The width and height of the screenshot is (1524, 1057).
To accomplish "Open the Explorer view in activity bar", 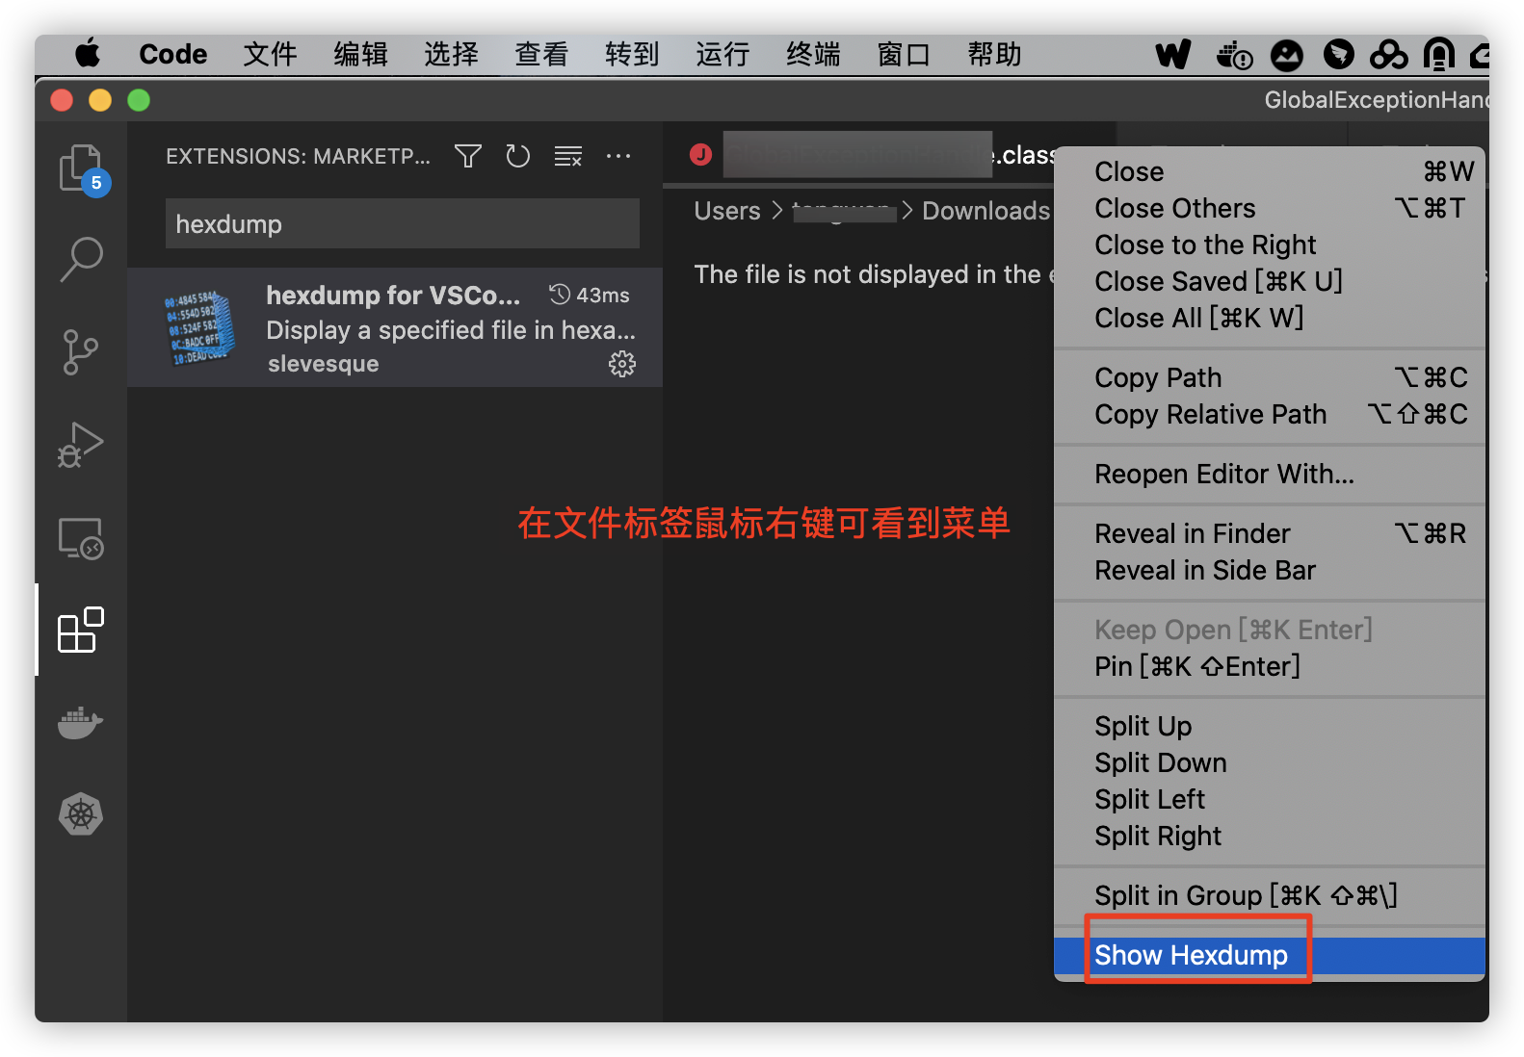I will coord(82,169).
